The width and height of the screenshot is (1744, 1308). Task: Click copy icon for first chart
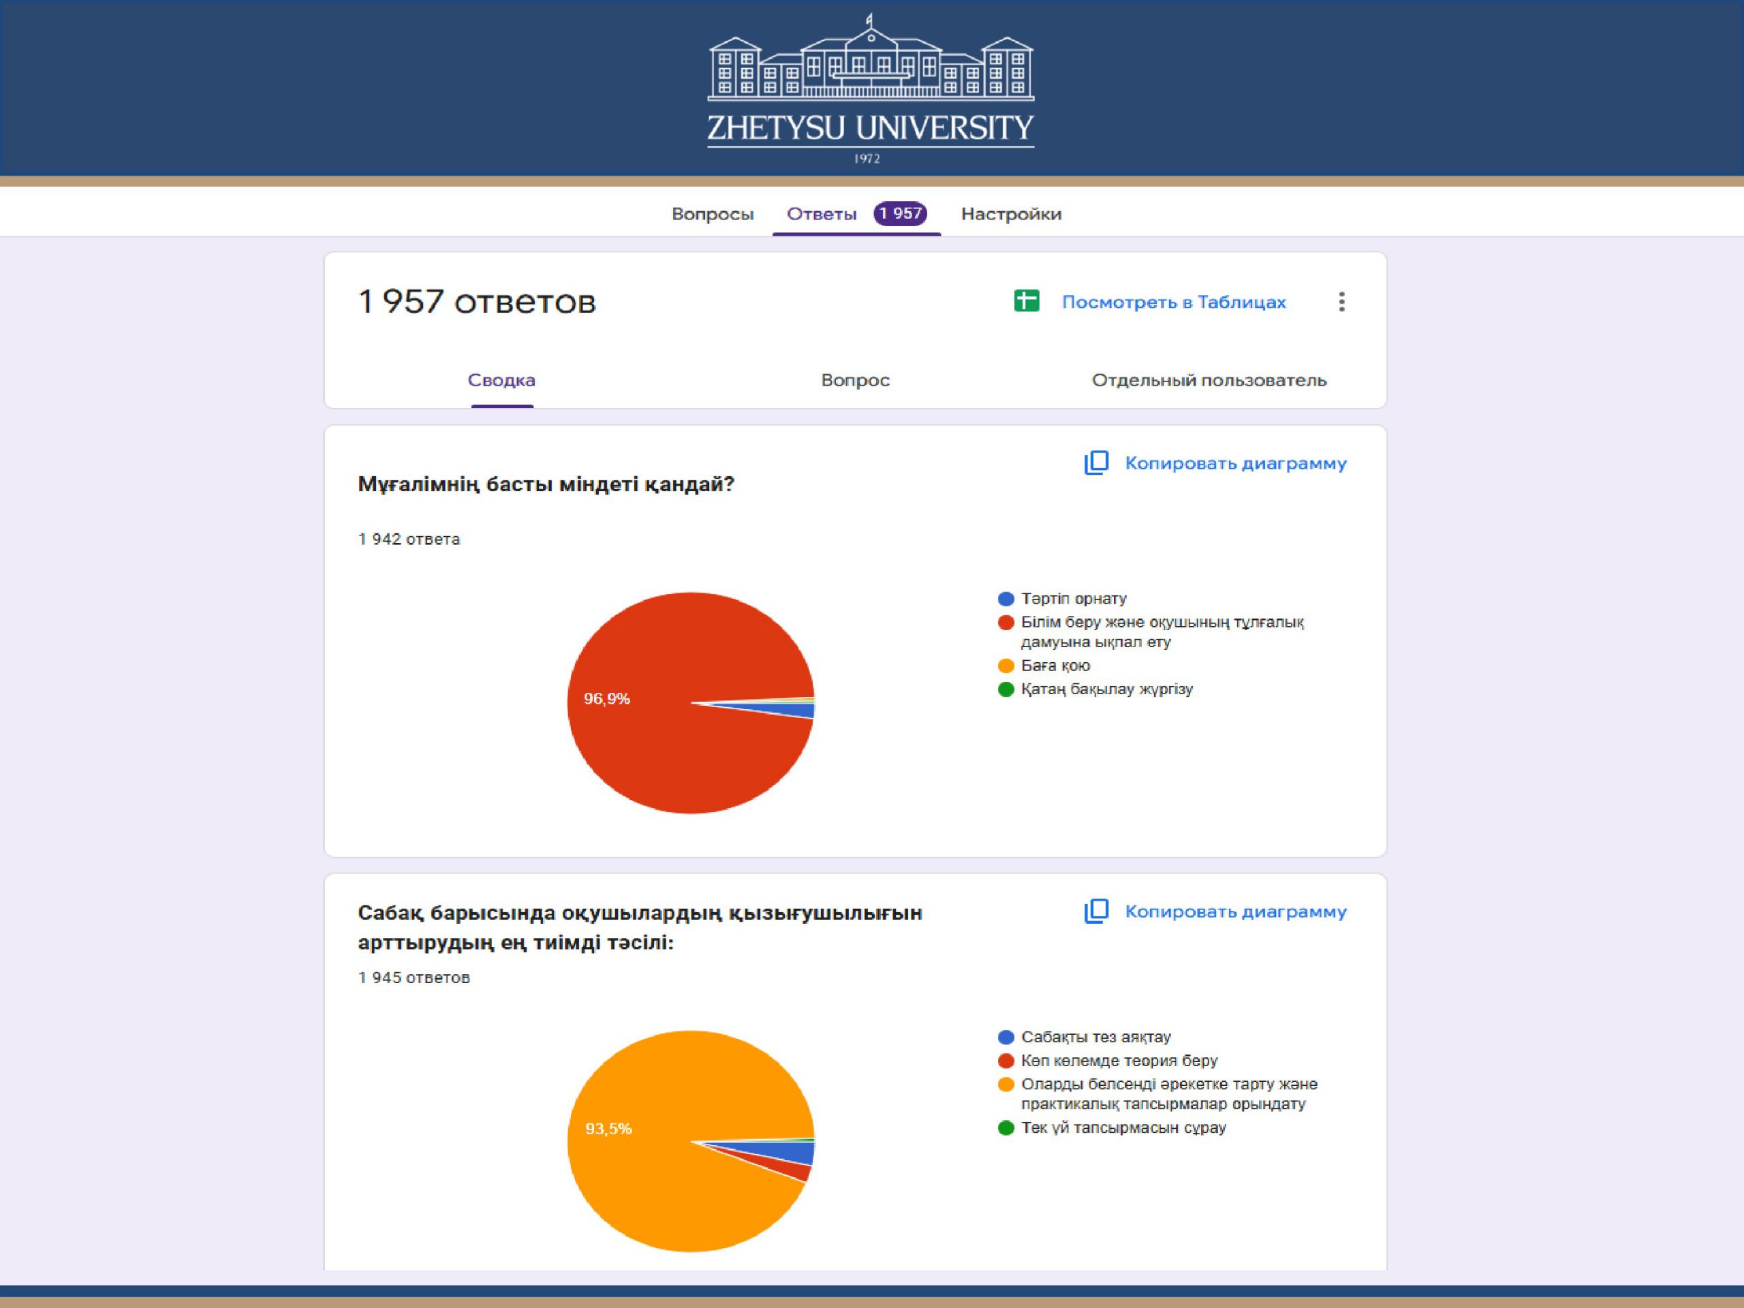coord(1096,463)
